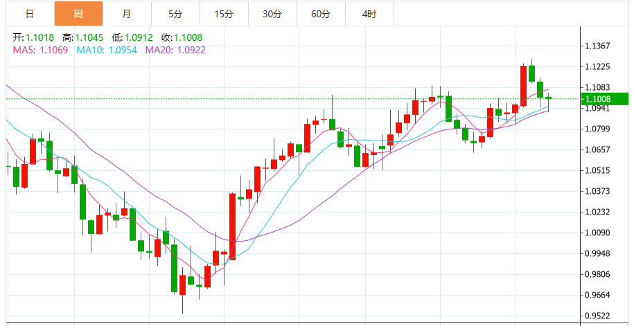Switch to the 60分 timeframe tab

[321, 14]
